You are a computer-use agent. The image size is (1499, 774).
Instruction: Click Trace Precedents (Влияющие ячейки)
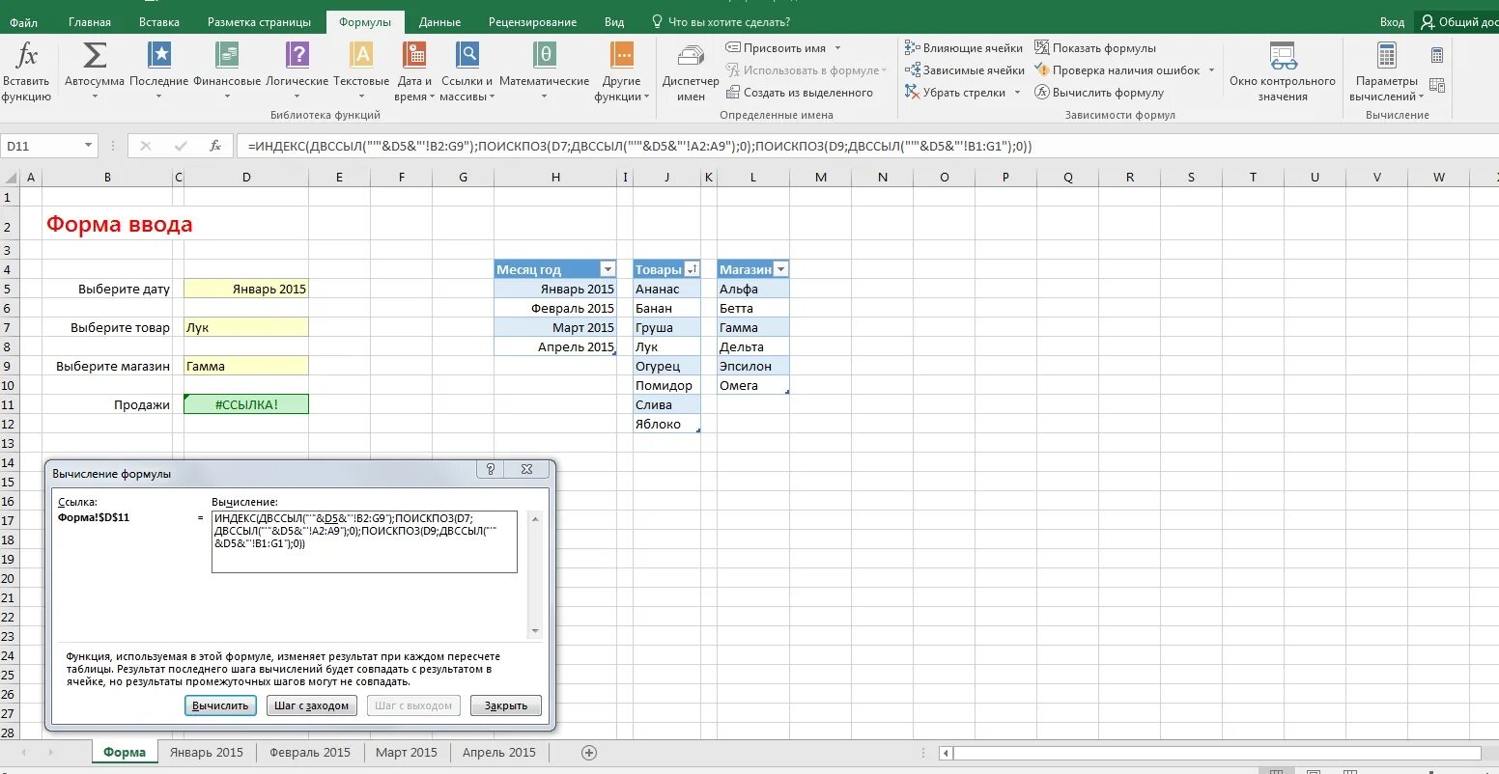(x=964, y=47)
